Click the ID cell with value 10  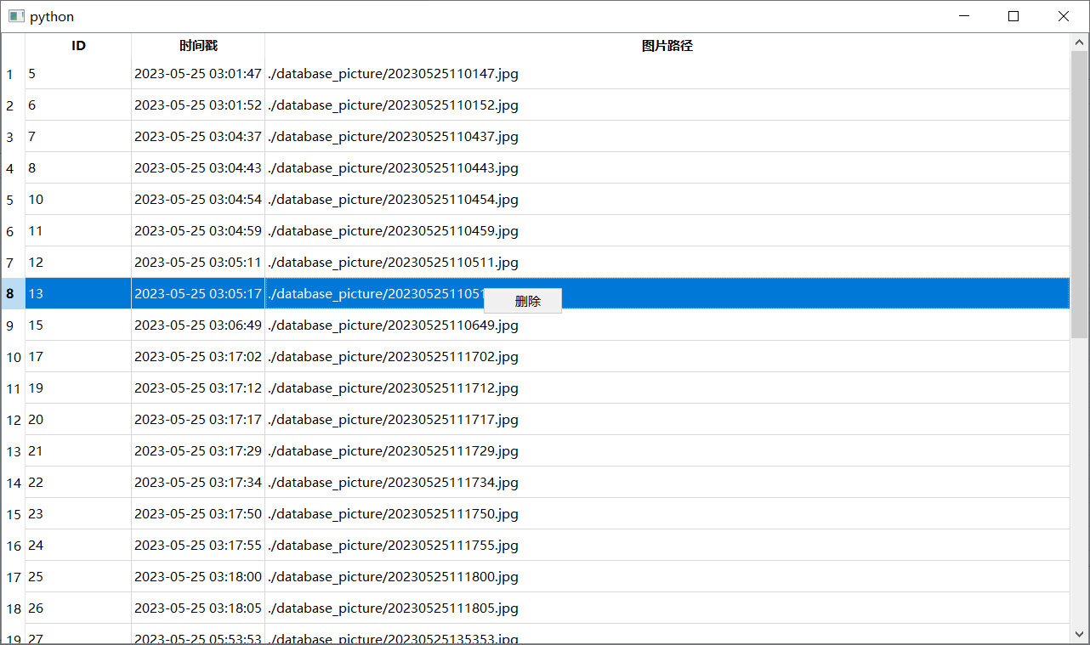click(x=78, y=200)
